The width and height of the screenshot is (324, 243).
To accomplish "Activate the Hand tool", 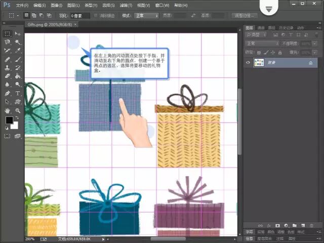I will click(8, 110).
